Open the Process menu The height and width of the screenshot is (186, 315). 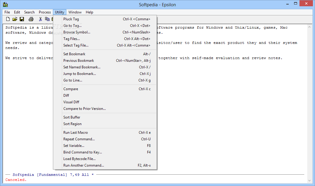click(x=45, y=12)
